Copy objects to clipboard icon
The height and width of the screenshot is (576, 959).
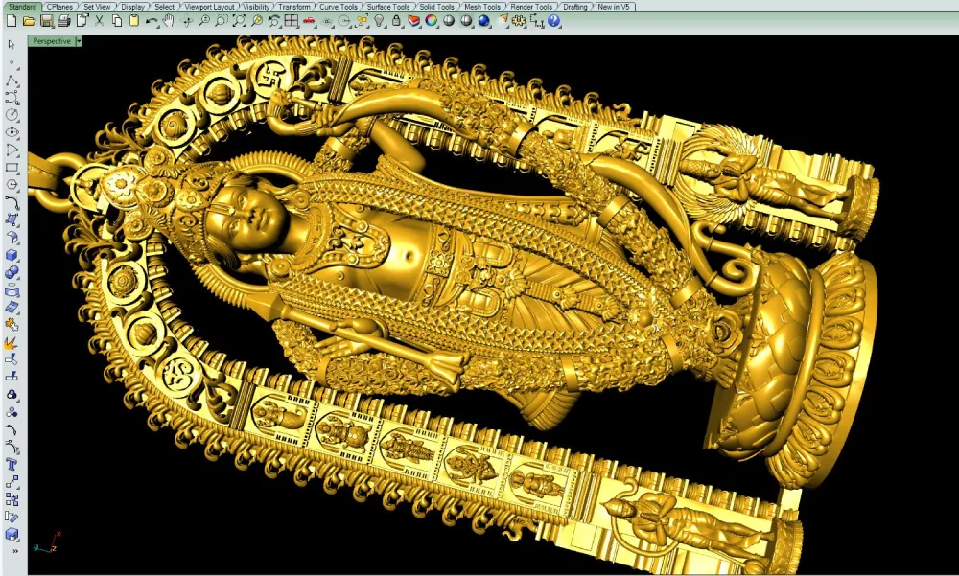[117, 21]
